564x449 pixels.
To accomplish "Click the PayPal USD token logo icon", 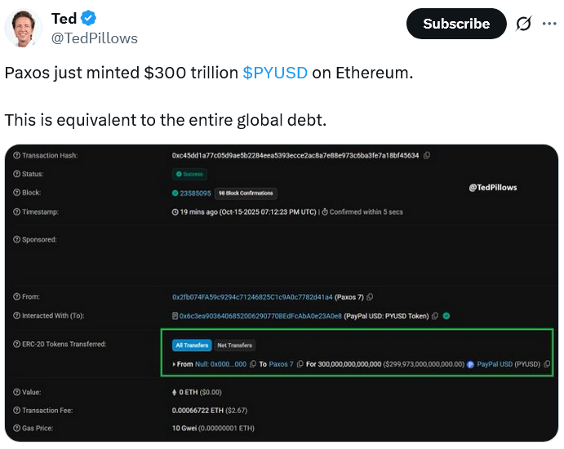I will pos(470,363).
